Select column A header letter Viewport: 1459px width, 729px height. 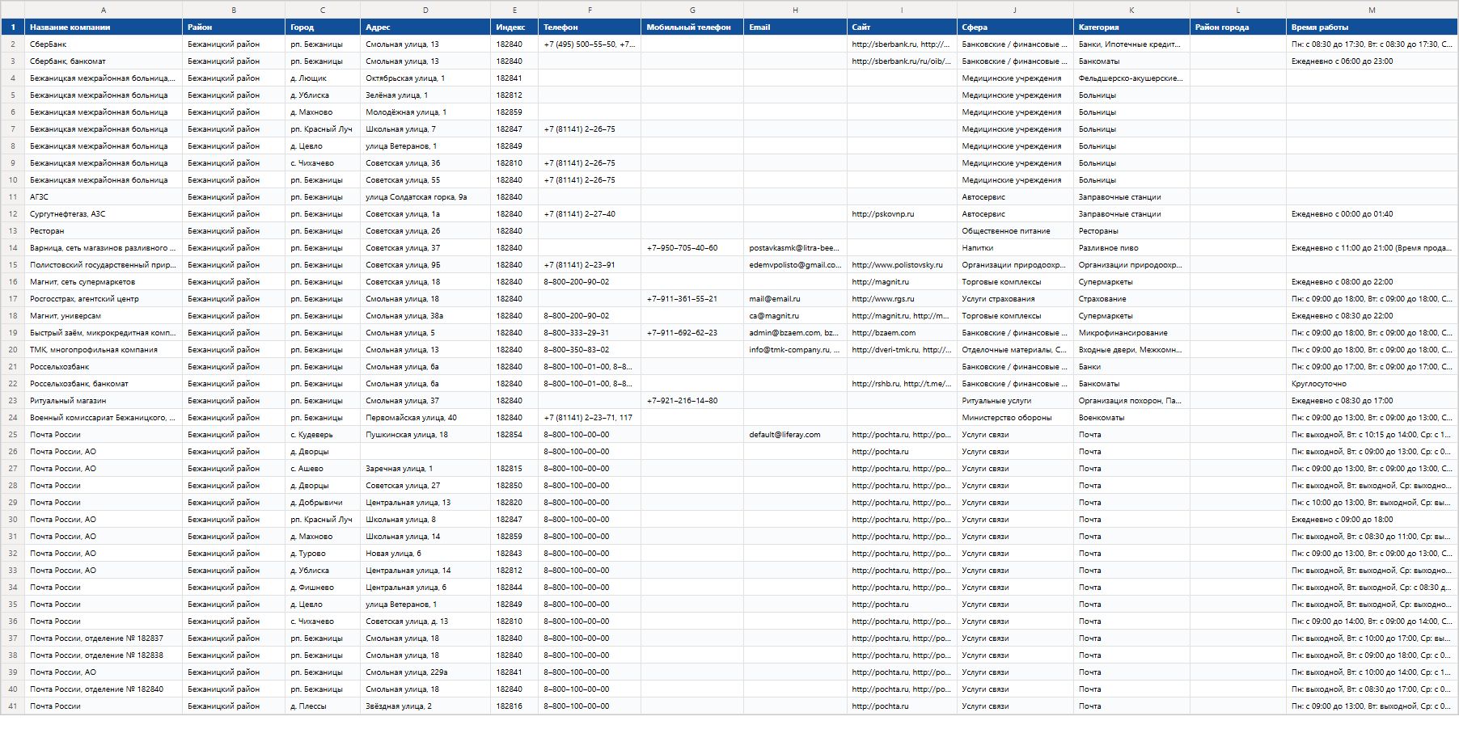pos(104,10)
